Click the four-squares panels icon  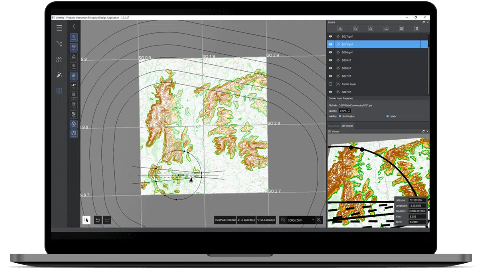pyautogui.click(x=59, y=91)
